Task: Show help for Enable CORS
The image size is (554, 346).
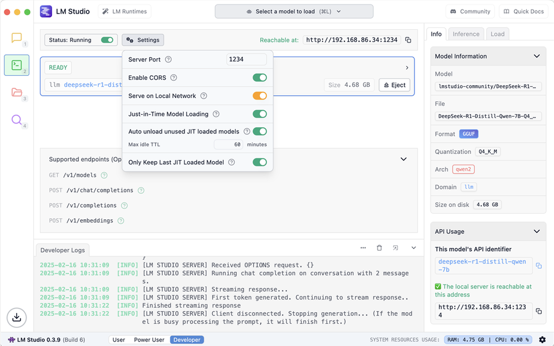Action: click(174, 78)
